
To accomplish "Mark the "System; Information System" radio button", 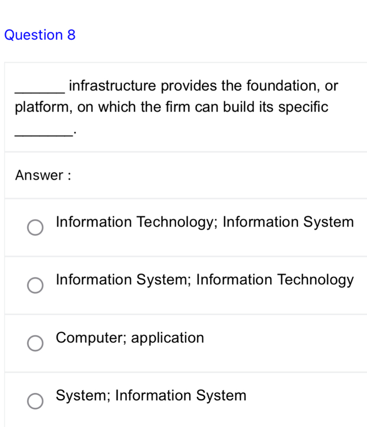I will (x=35, y=401).
